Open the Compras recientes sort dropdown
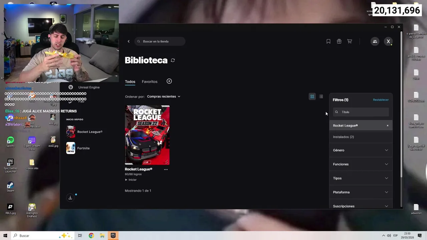Image resolution: width=427 pixels, height=240 pixels. [x=164, y=96]
